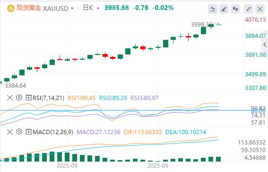The image size is (268, 172).
Task: Click the price change -0.76 value
Action: [x=140, y=8]
